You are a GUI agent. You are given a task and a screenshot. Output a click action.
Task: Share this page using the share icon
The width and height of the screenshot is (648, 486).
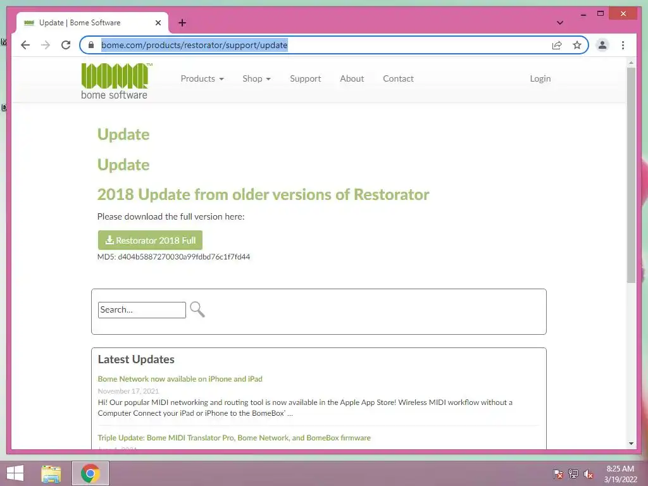(557, 45)
